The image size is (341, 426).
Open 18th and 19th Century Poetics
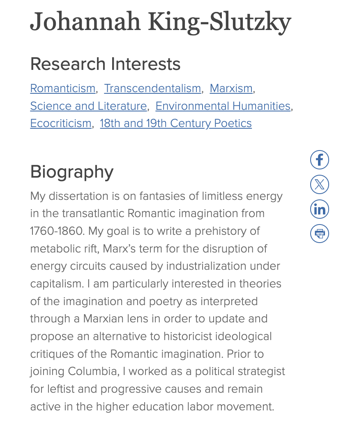[x=175, y=123]
